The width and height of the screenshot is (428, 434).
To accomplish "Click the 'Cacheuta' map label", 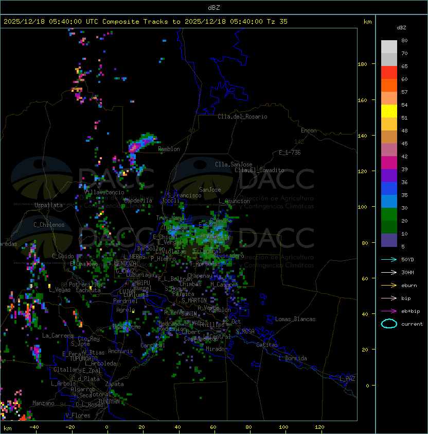I will point(88,290).
